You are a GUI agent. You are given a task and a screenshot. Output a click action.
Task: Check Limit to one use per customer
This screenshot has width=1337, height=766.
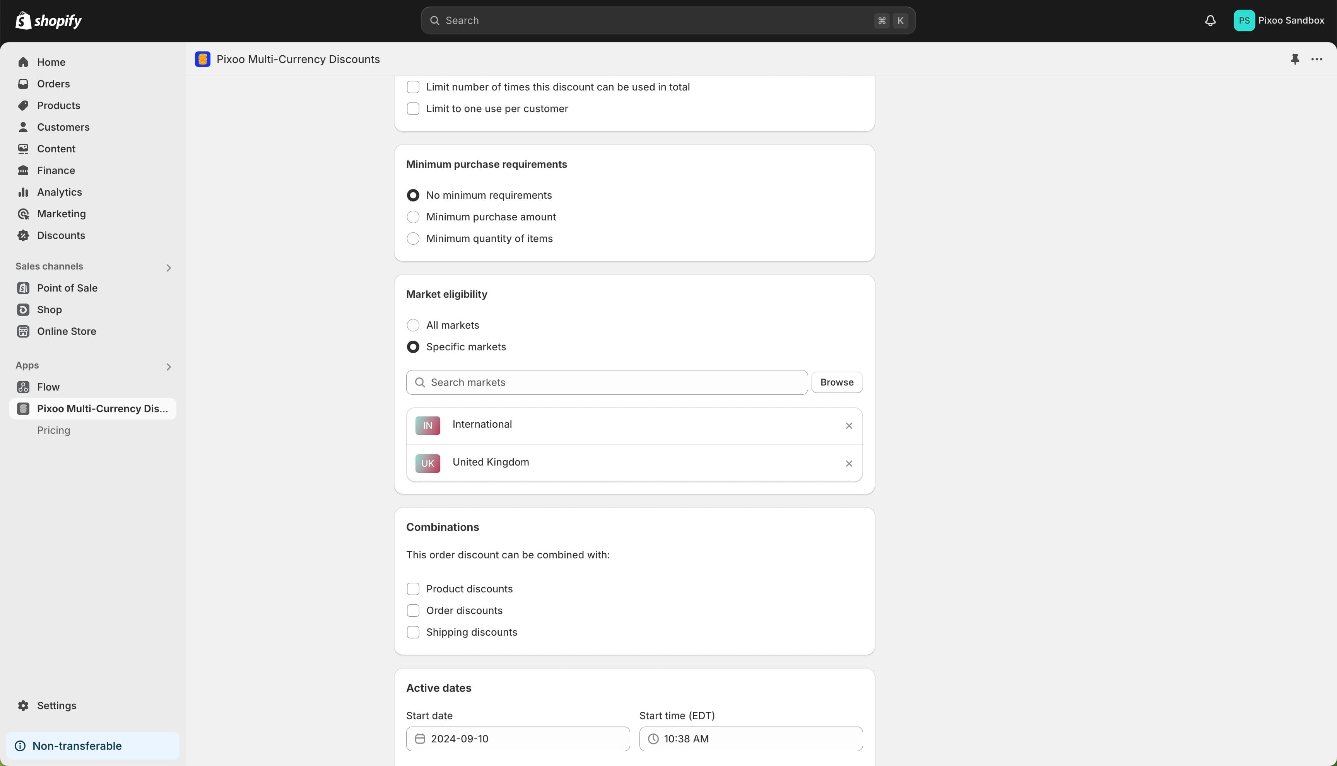point(413,108)
